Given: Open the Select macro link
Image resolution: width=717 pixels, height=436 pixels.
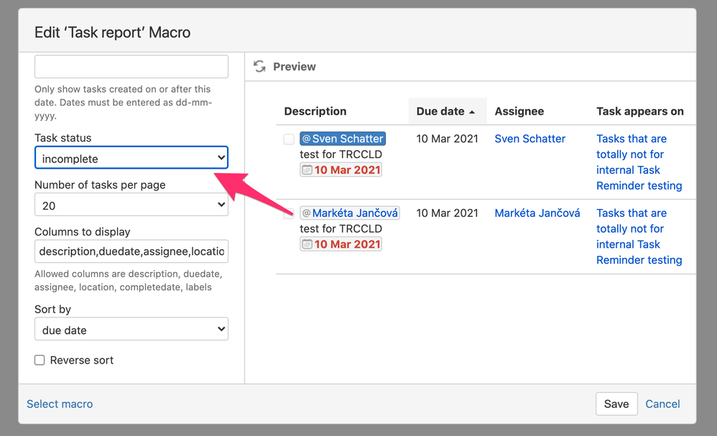Looking at the screenshot, I should click(x=60, y=404).
